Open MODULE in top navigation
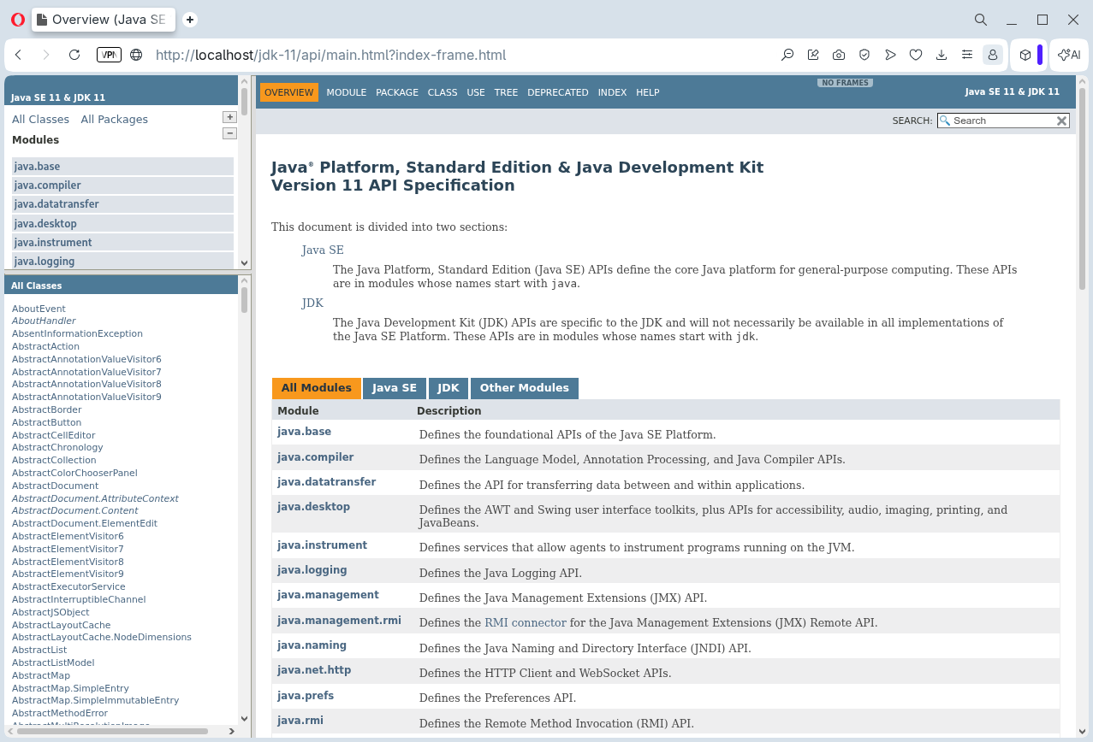This screenshot has height=742, width=1093. [346, 92]
